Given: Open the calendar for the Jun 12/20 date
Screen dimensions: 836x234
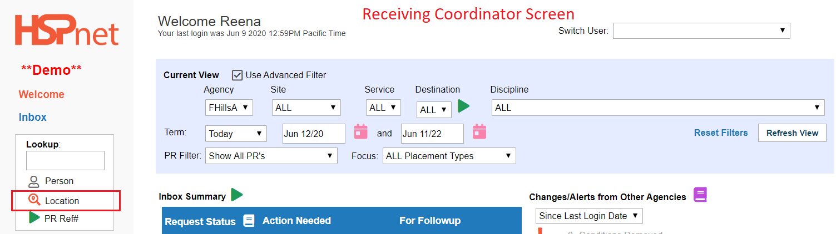Looking at the screenshot, I should pyautogui.click(x=361, y=132).
